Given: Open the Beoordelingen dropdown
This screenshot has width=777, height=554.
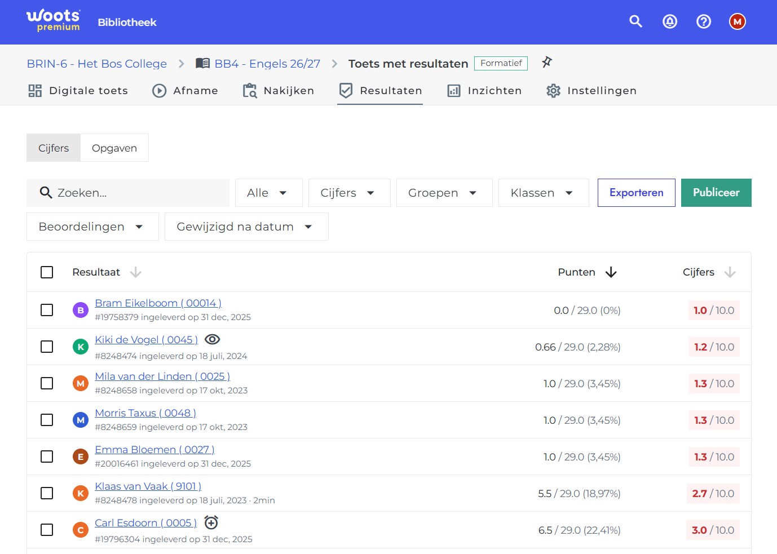Looking at the screenshot, I should [x=92, y=227].
